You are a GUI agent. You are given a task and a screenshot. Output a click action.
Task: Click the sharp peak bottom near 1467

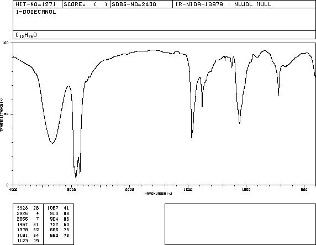192,138
